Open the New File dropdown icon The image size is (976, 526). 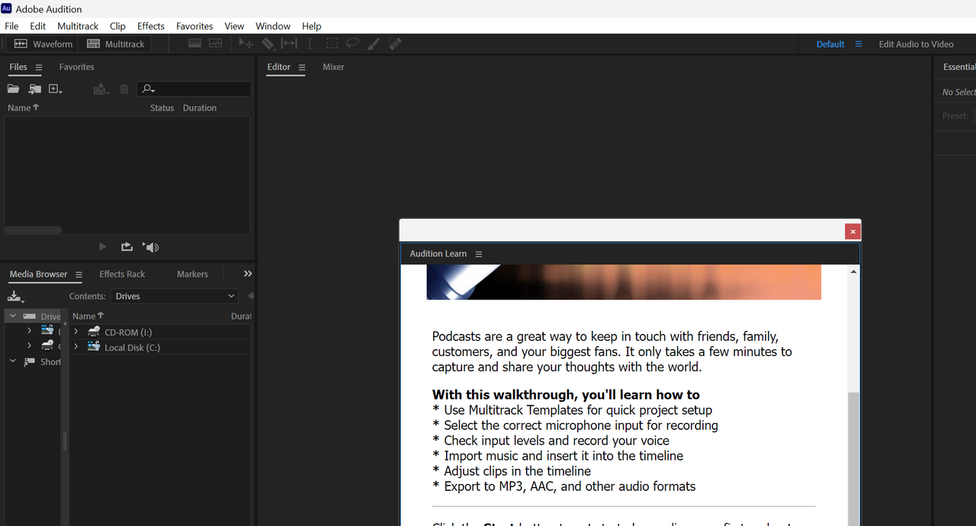pos(56,89)
